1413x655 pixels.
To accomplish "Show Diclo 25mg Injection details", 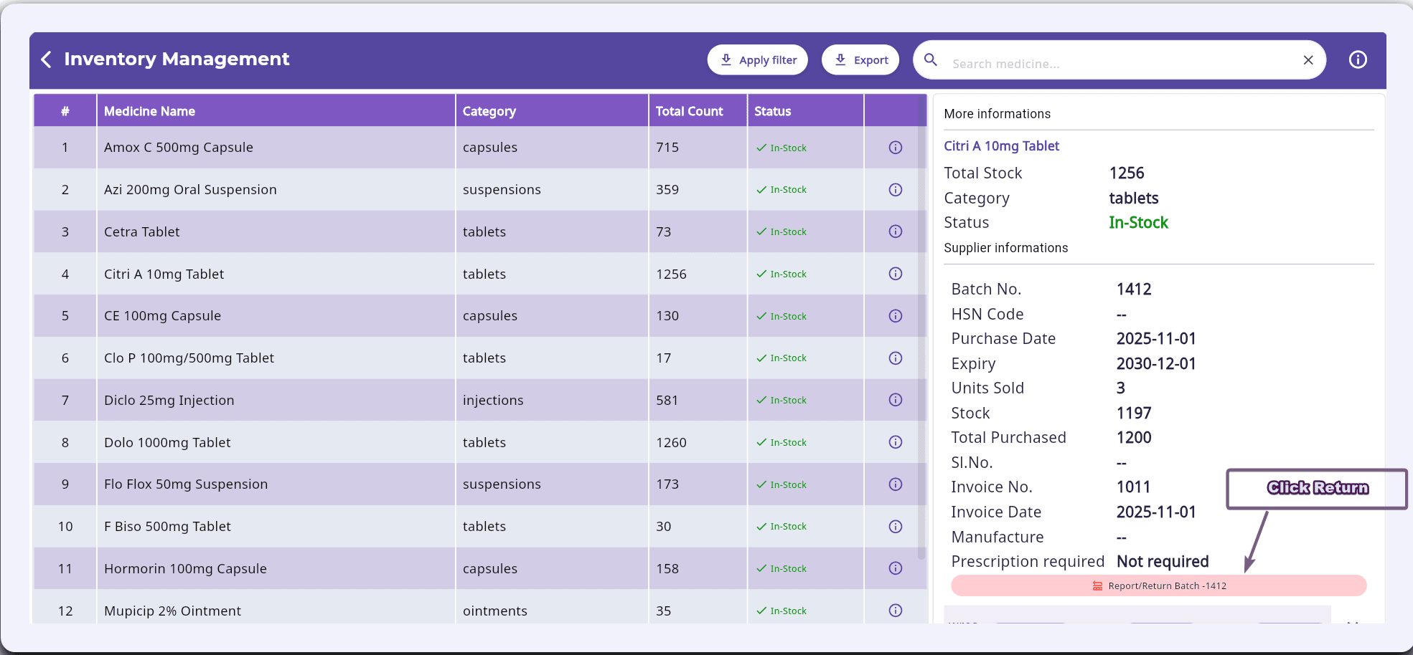I will tap(896, 400).
